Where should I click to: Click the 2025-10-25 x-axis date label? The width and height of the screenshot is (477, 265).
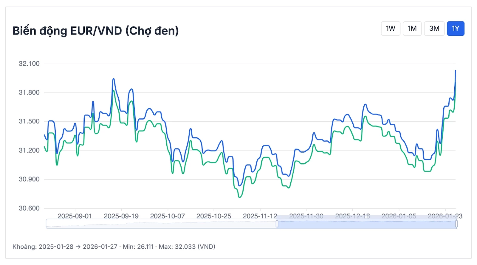(x=213, y=216)
